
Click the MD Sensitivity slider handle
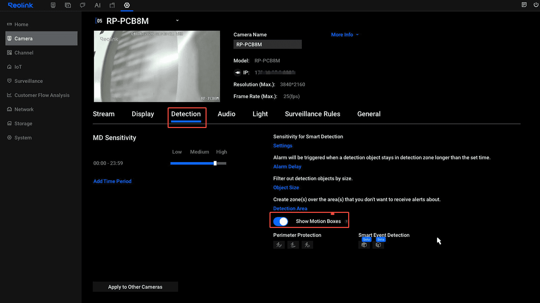pyautogui.click(x=215, y=163)
